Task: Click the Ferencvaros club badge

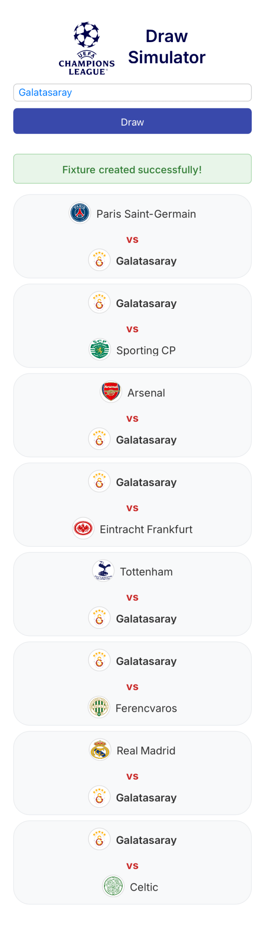Action: 99,708
